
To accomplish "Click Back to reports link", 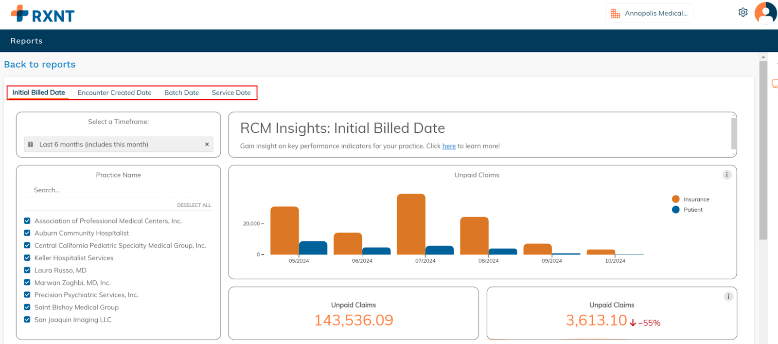I will pyautogui.click(x=40, y=65).
